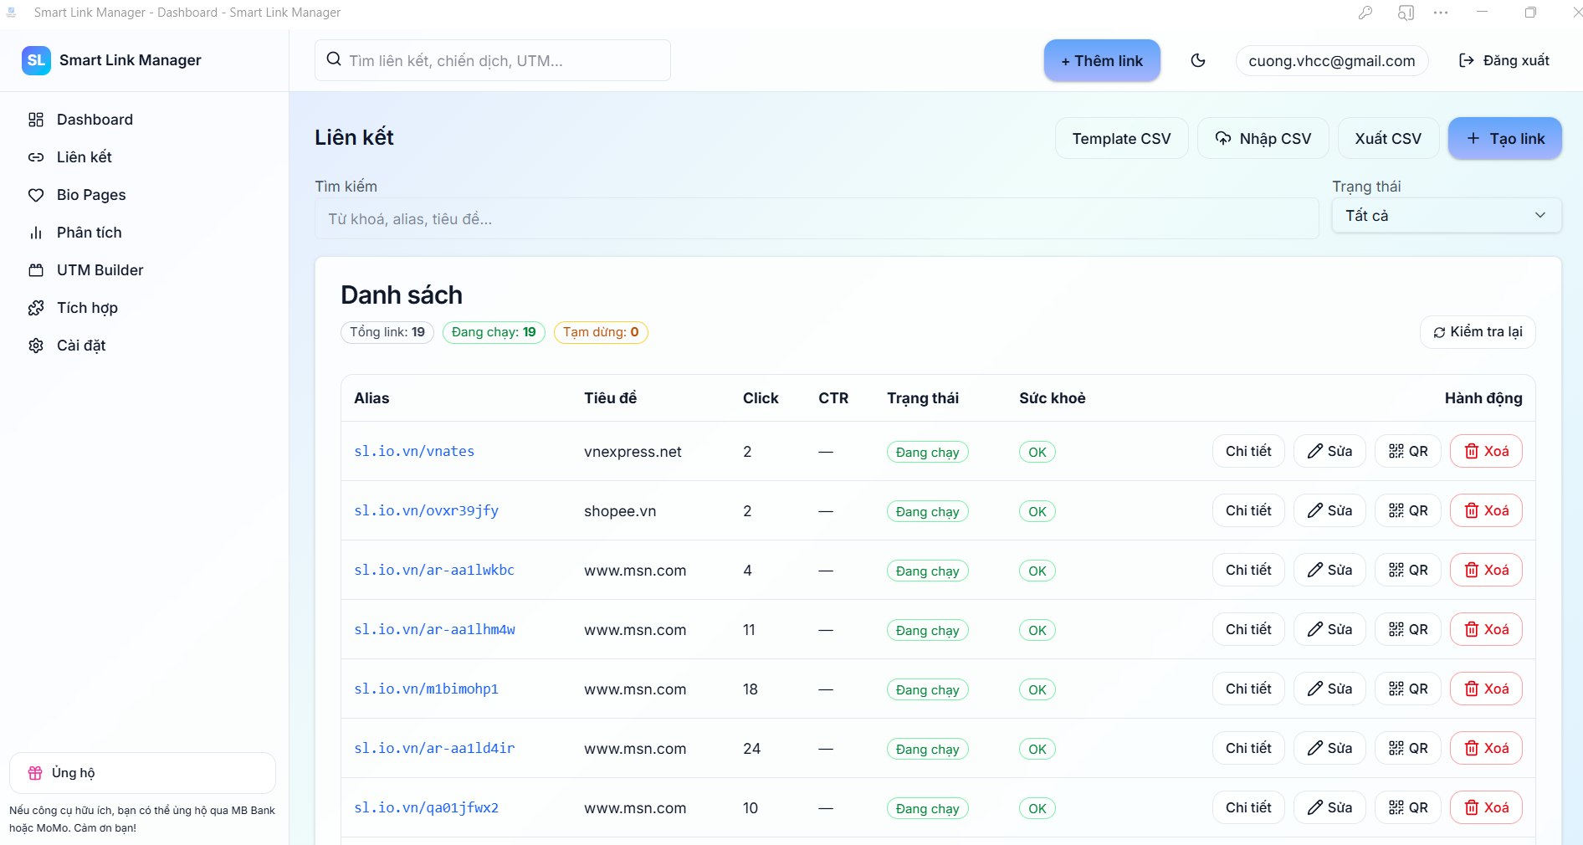Delete the ar-aa1lhm4w link with Xoá
The image size is (1583, 845).
1486,629
